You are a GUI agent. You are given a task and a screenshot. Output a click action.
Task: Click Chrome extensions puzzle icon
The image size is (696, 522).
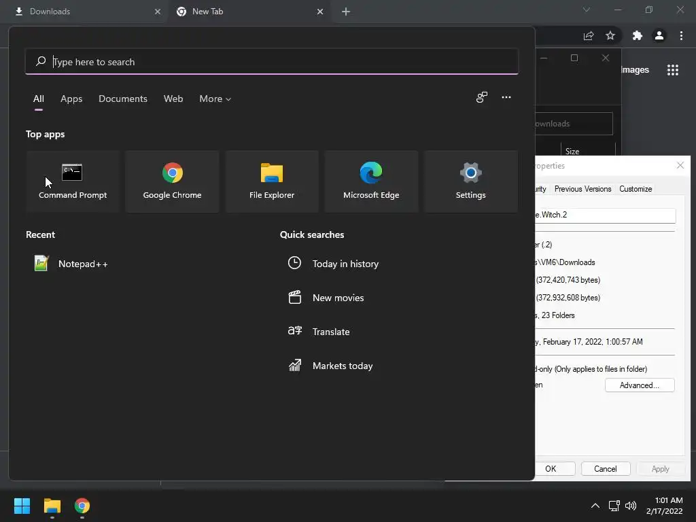click(x=637, y=35)
